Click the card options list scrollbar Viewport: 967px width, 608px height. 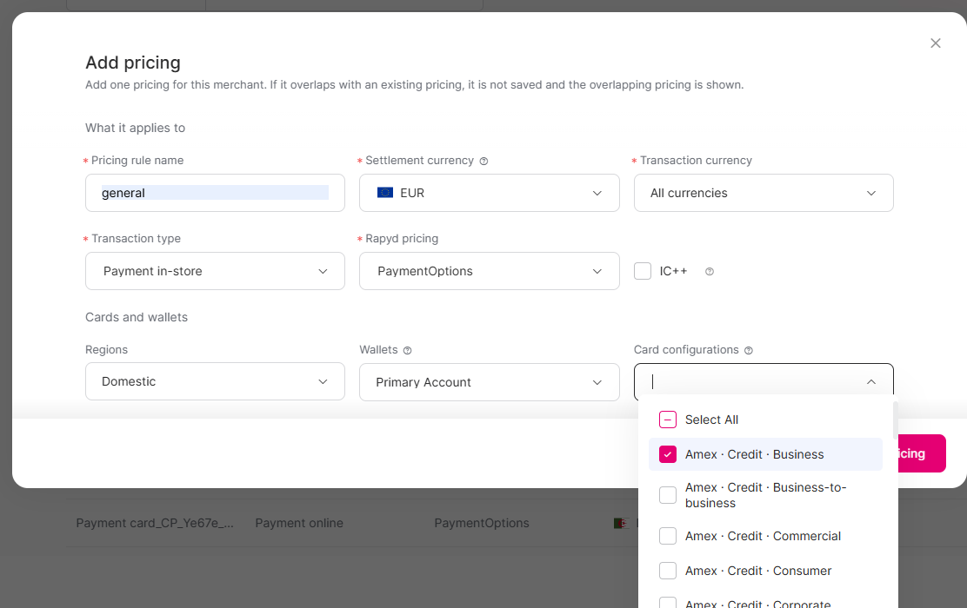pyautogui.click(x=895, y=420)
